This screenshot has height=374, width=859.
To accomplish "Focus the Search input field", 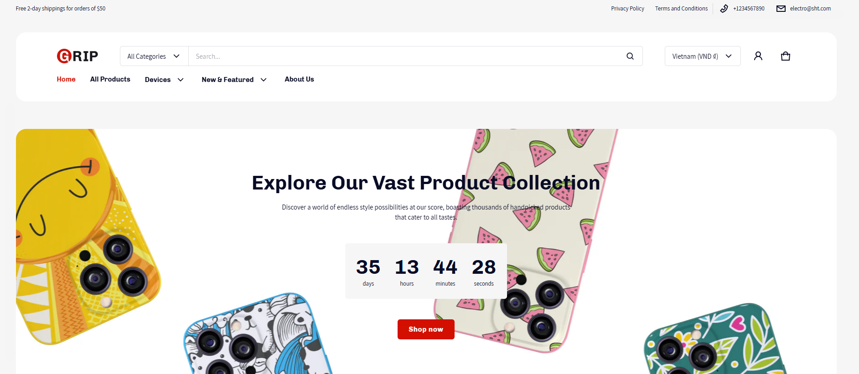I will (406, 56).
